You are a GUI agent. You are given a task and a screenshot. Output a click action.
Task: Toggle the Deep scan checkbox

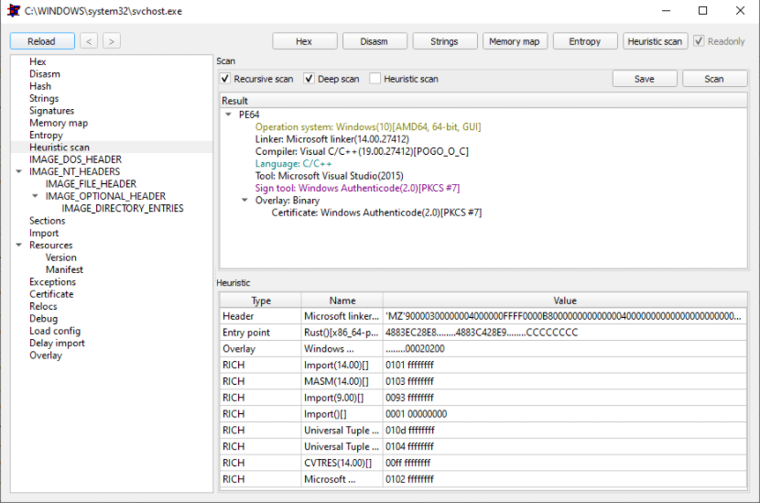[309, 79]
